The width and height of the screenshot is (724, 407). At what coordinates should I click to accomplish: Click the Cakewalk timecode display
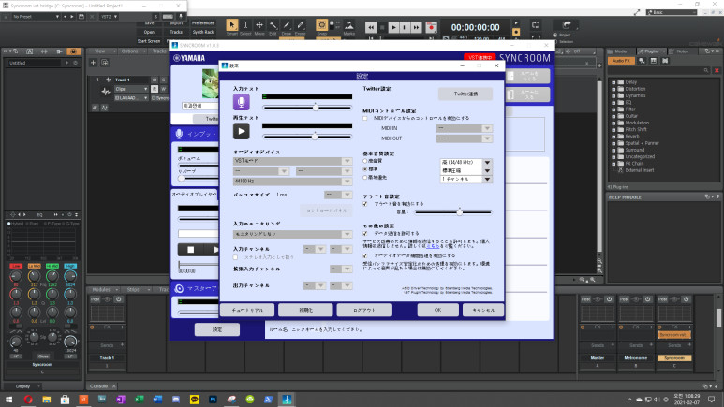[476, 28]
